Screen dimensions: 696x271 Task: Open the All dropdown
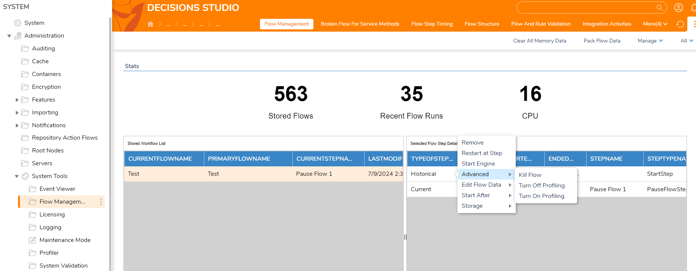(687, 41)
